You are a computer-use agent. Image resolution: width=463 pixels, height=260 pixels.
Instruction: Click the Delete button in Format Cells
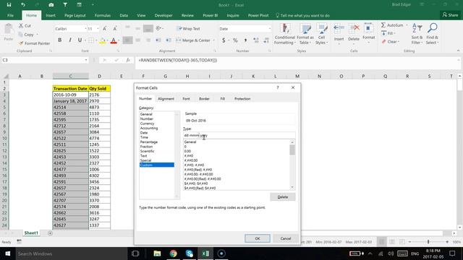[283, 197]
